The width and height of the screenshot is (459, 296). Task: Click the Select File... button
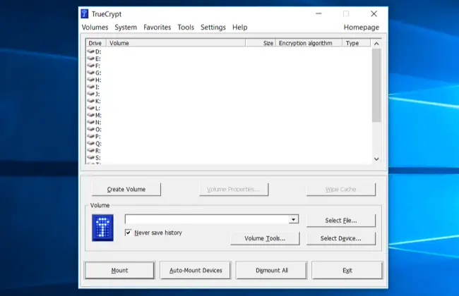[x=341, y=221]
